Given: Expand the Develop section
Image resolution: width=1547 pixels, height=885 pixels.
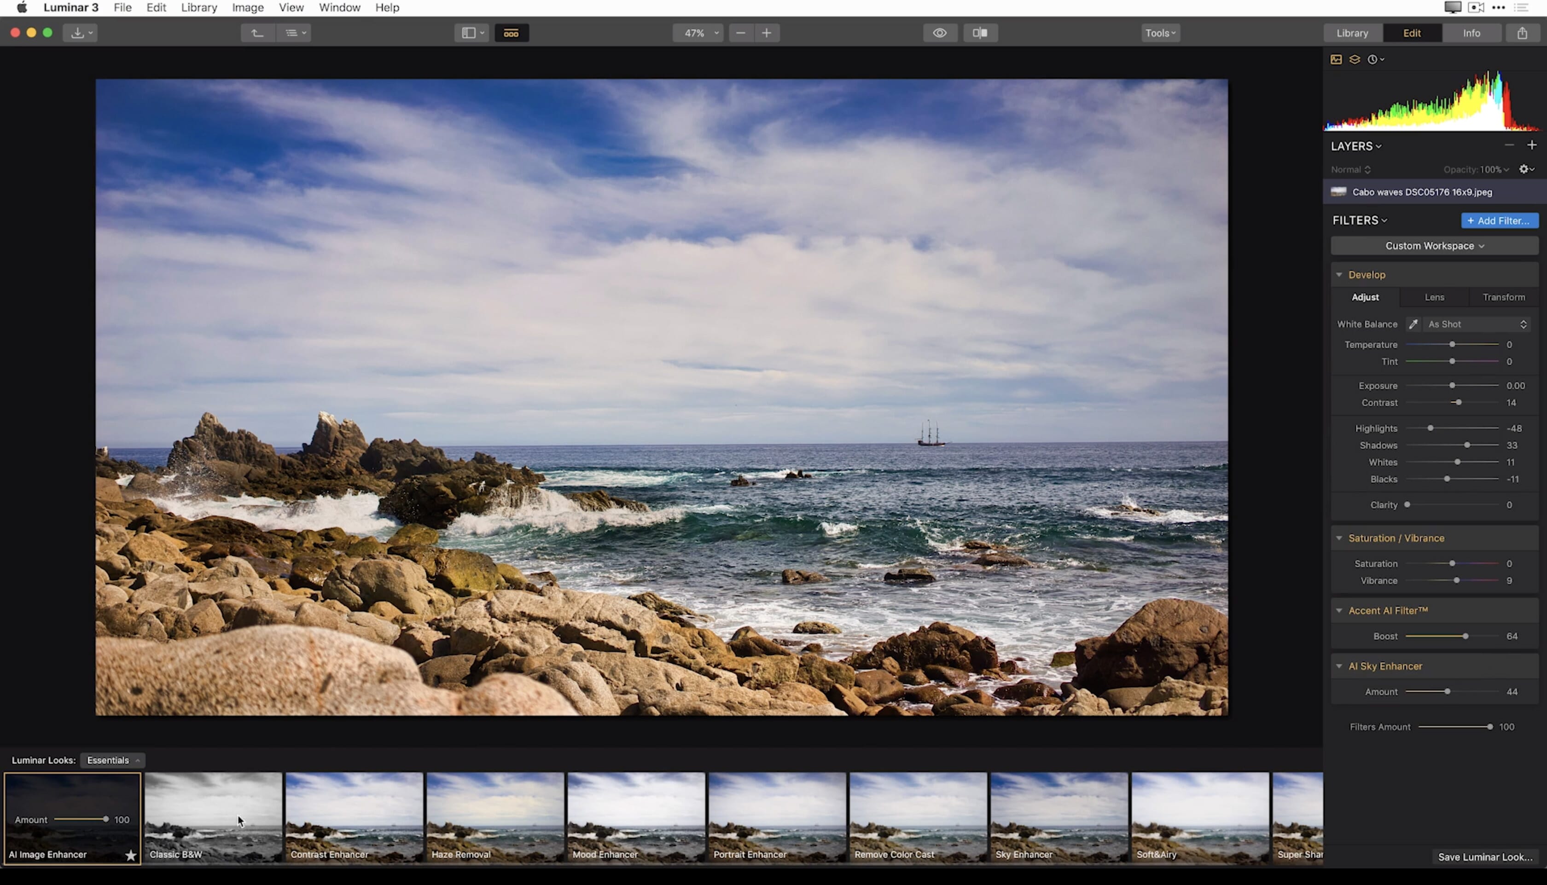Looking at the screenshot, I should pyautogui.click(x=1367, y=274).
